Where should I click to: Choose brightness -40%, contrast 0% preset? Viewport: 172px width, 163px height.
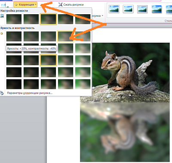(x=14, y=60)
